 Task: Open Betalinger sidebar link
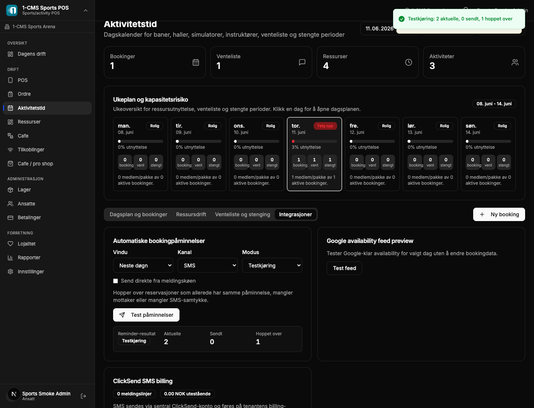[x=47, y=218]
